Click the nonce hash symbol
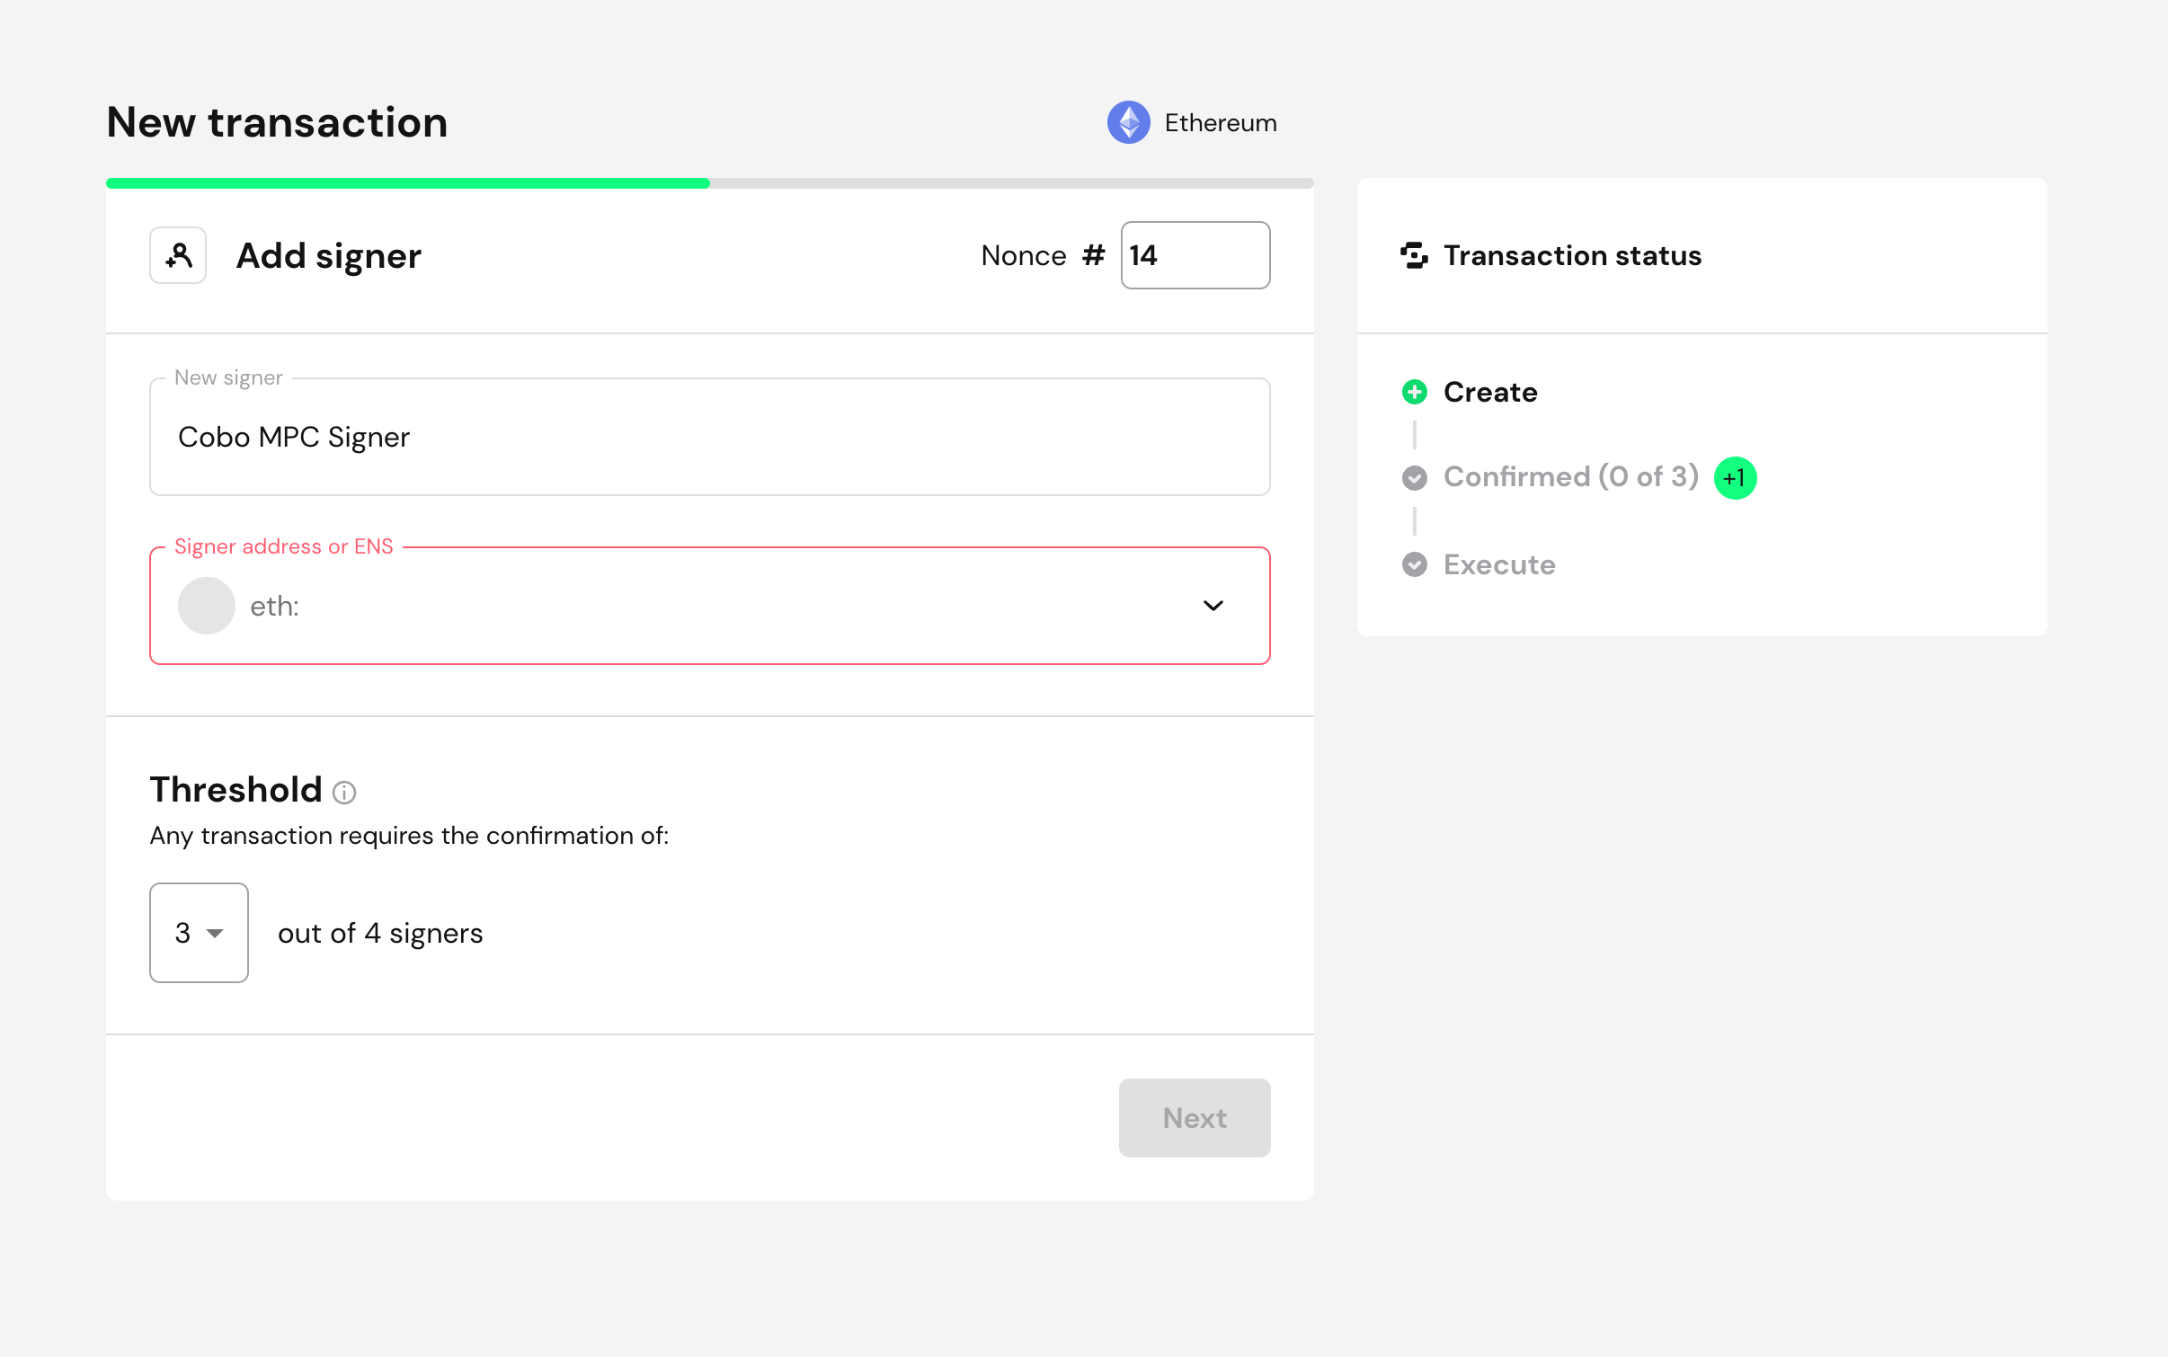Viewport: 2168px width, 1357px height. pos(1093,255)
